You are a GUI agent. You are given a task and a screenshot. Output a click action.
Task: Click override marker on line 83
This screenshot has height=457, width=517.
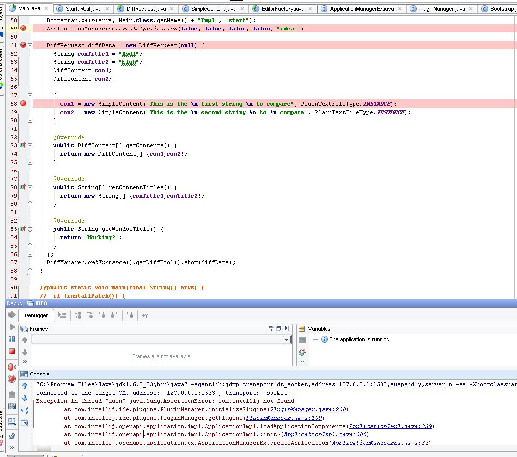click(x=23, y=228)
